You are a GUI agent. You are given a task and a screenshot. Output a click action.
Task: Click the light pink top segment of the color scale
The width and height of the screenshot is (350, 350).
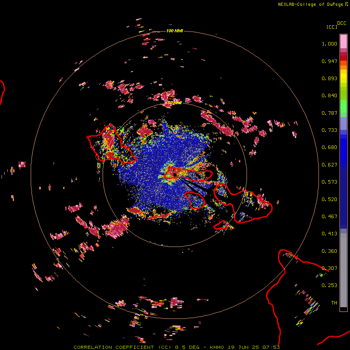click(343, 41)
